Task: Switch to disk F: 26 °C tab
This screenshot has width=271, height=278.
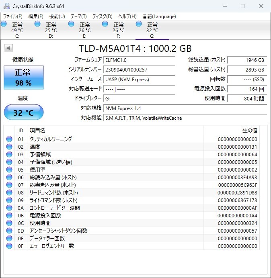Action: 118,30
